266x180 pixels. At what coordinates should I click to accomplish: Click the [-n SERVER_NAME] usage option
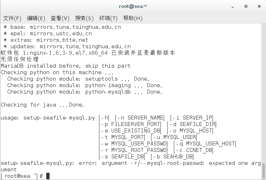click(140, 118)
